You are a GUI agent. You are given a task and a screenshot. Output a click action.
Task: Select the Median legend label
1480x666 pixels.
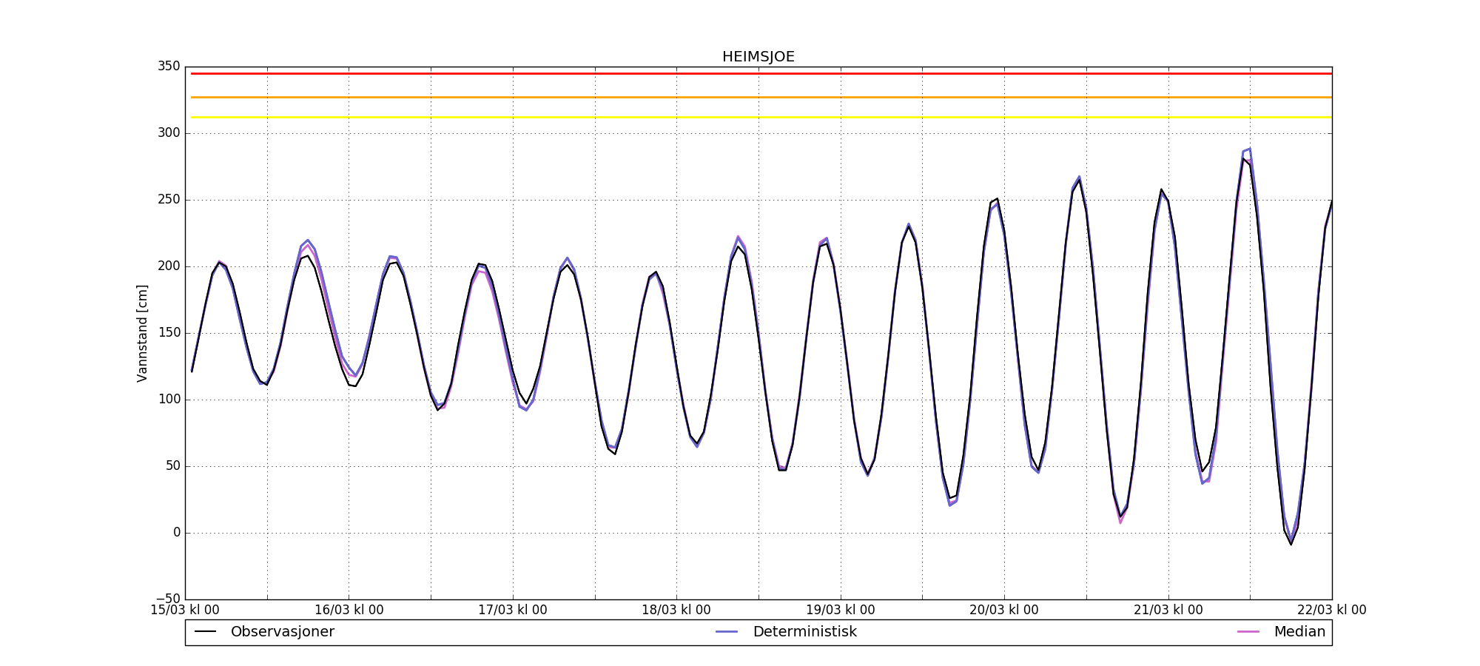click(x=1299, y=632)
